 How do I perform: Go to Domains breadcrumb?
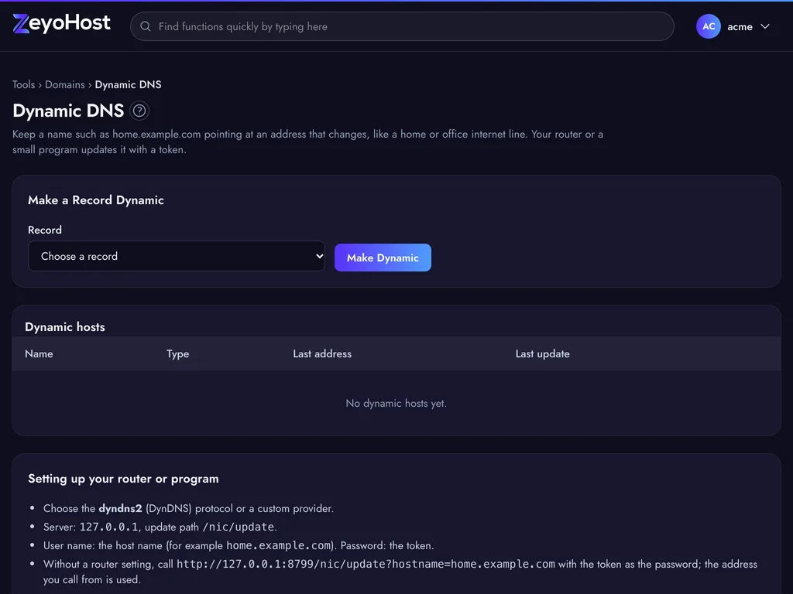65,84
